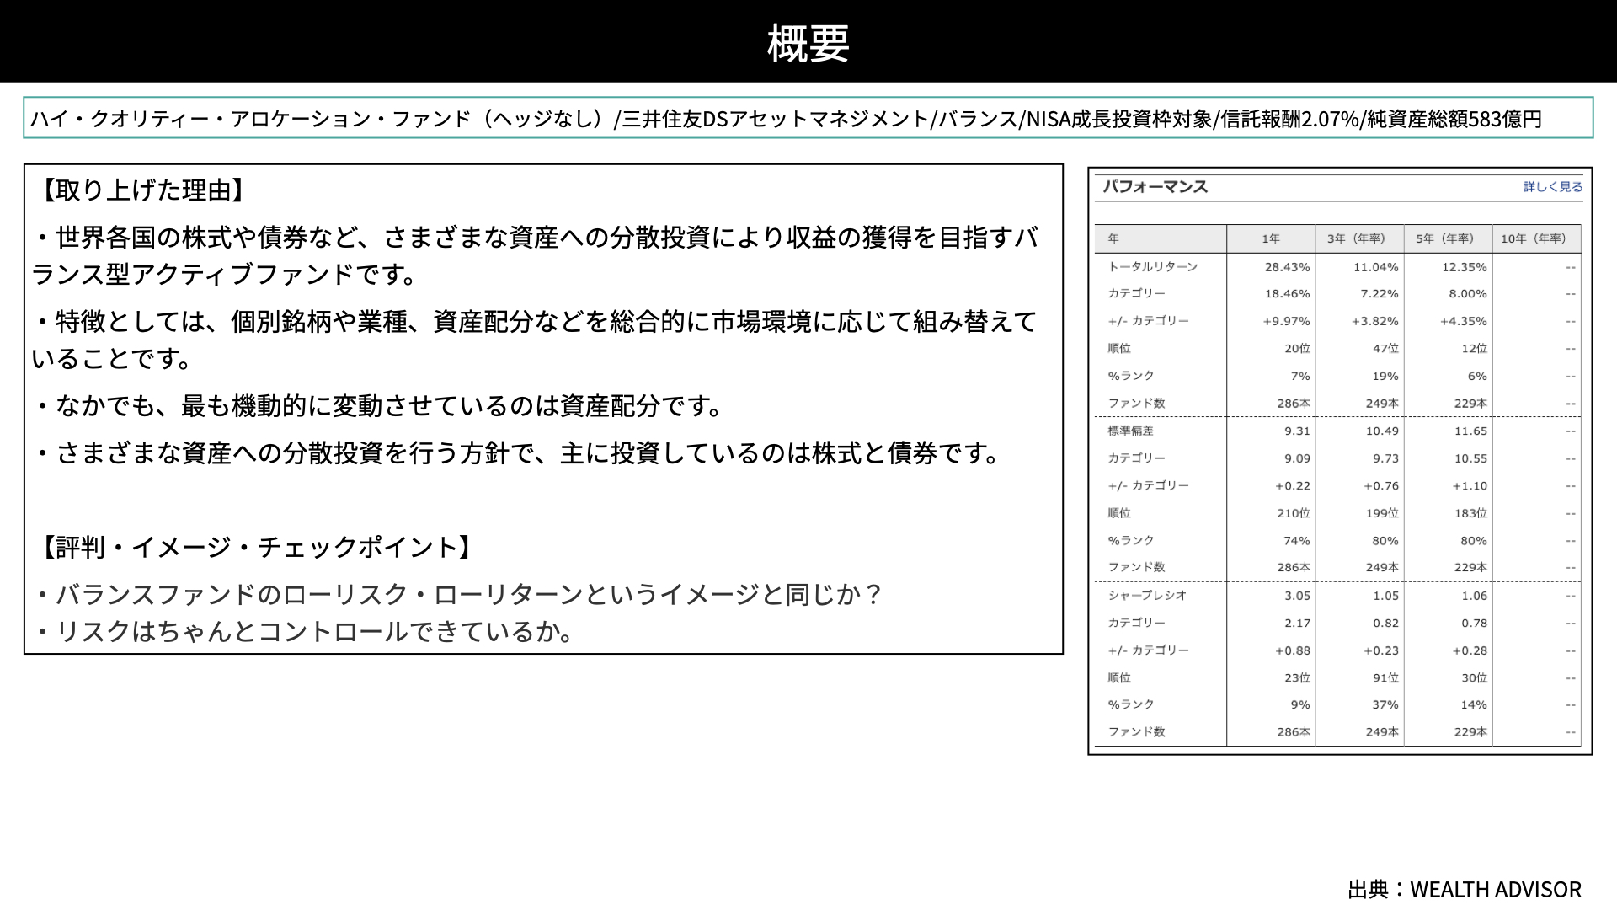Click the 3.05 Sharpe ratio value
Screen dimensions: 1617x910
tap(1297, 596)
